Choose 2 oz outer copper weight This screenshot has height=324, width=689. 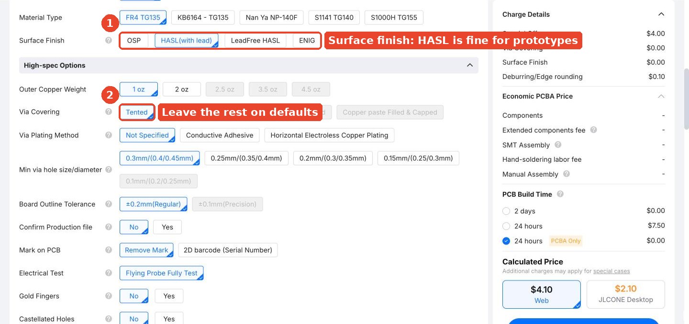(x=182, y=89)
